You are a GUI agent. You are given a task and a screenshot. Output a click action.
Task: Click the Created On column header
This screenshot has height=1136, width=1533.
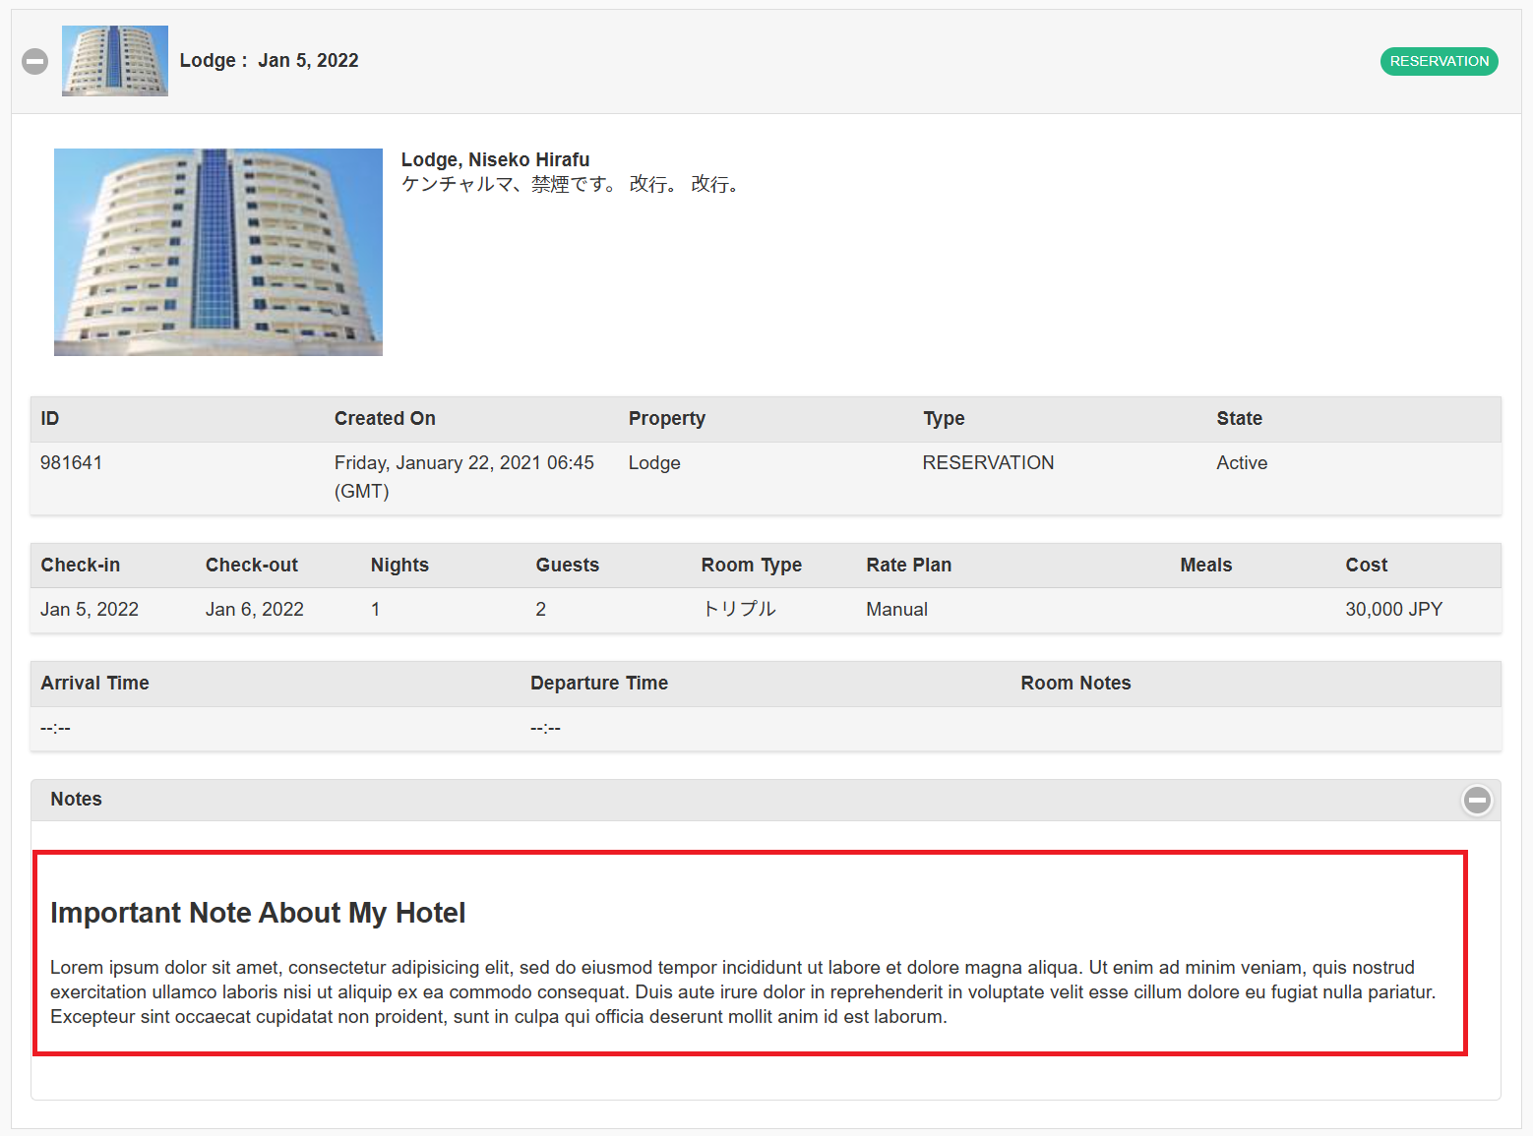(x=385, y=419)
